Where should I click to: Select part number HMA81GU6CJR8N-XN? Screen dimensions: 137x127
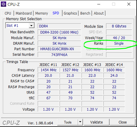[59, 49]
